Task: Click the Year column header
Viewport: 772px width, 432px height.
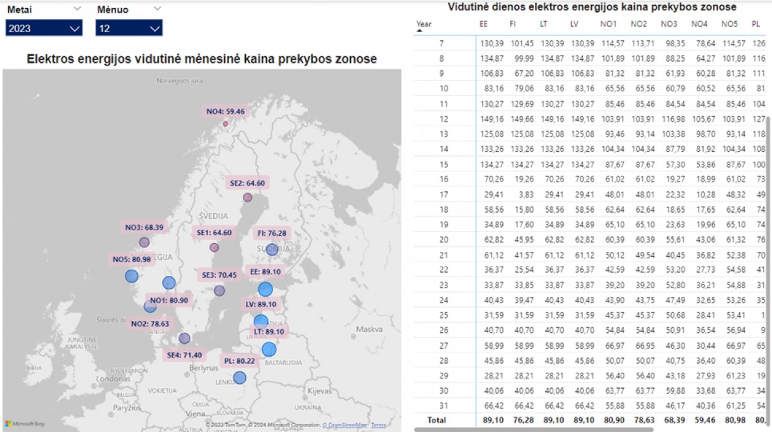Action: point(424,24)
